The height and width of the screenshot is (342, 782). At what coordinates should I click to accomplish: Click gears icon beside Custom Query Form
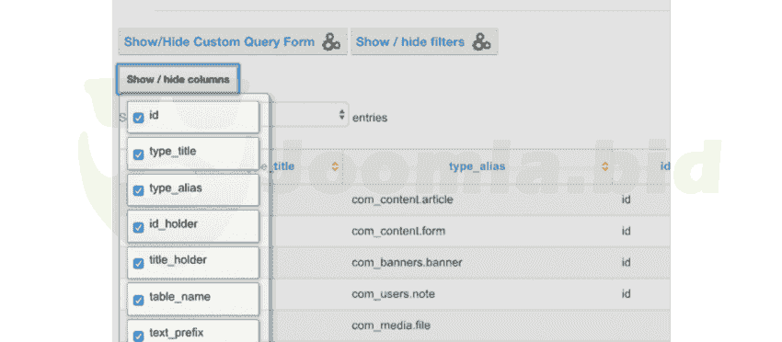(x=330, y=42)
